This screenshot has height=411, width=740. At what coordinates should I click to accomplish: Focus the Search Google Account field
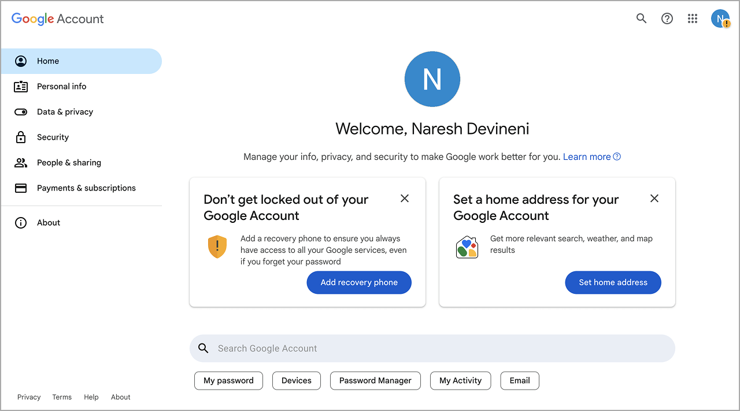432,348
